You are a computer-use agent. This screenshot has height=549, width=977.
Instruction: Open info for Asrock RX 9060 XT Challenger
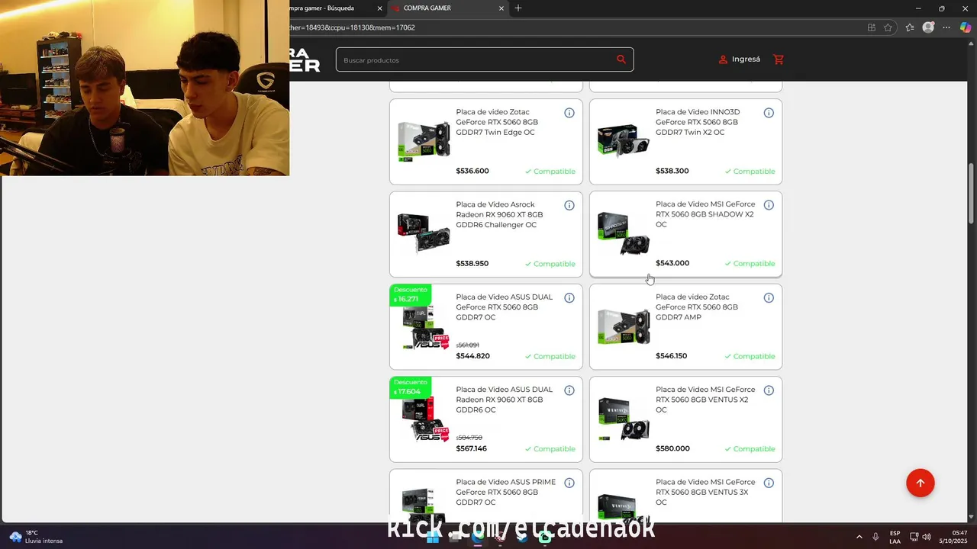569,205
